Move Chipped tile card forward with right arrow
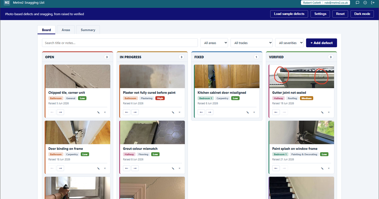 click(x=60, y=112)
